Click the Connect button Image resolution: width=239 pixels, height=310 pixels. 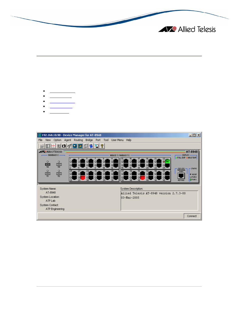[192, 216]
